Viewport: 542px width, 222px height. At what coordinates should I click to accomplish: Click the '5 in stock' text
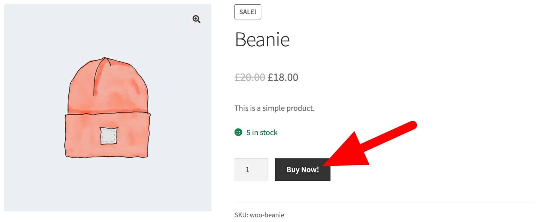262,132
